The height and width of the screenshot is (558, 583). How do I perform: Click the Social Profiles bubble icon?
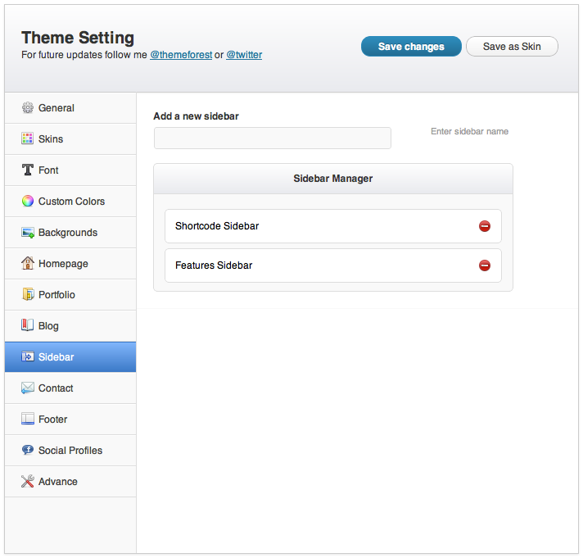(28, 450)
